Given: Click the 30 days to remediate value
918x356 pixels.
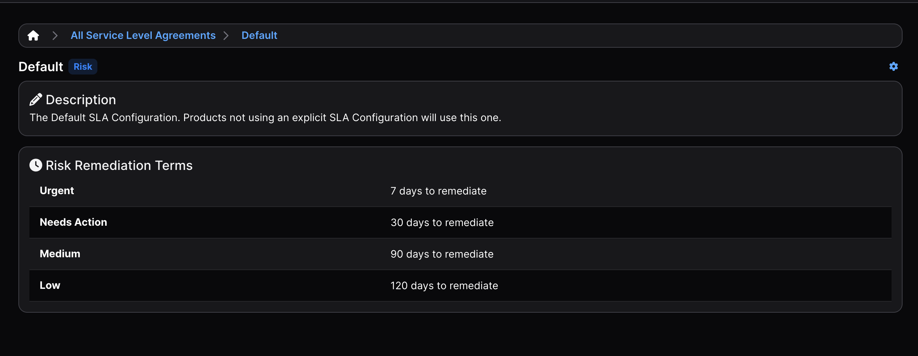Looking at the screenshot, I should [442, 223].
